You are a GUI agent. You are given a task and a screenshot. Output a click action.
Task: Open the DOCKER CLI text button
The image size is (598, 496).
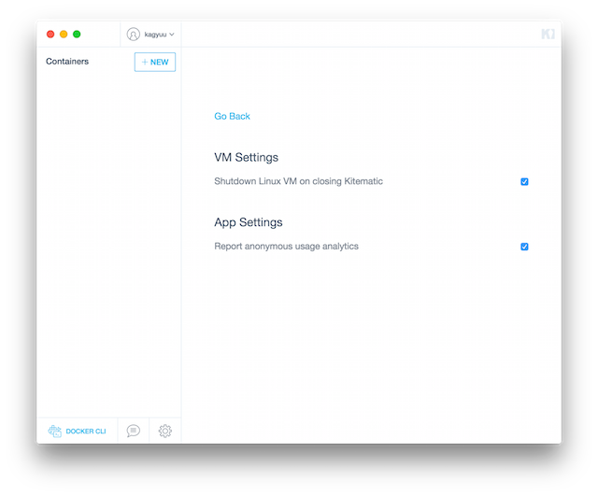(x=86, y=432)
